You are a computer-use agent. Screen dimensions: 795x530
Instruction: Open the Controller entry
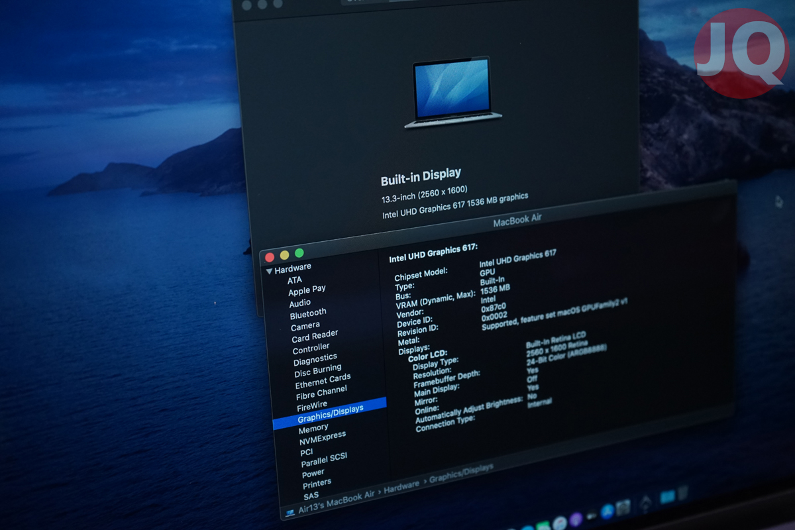click(311, 348)
